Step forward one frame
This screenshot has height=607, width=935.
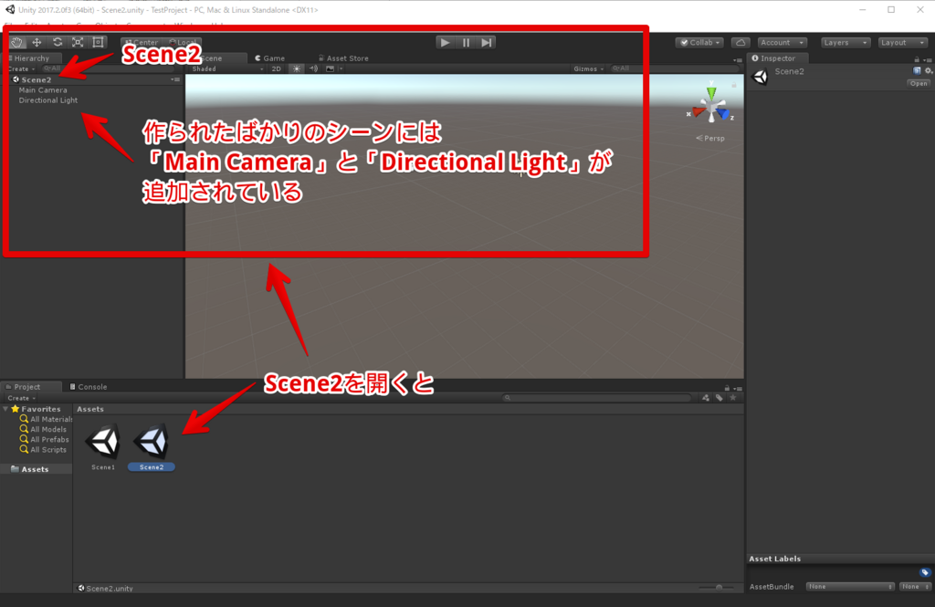[487, 42]
